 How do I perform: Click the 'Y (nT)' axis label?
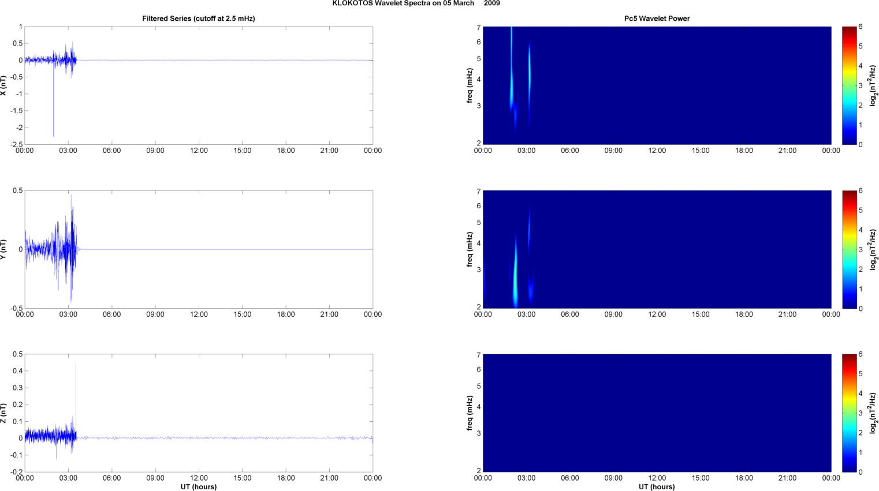[x=4, y=249]
